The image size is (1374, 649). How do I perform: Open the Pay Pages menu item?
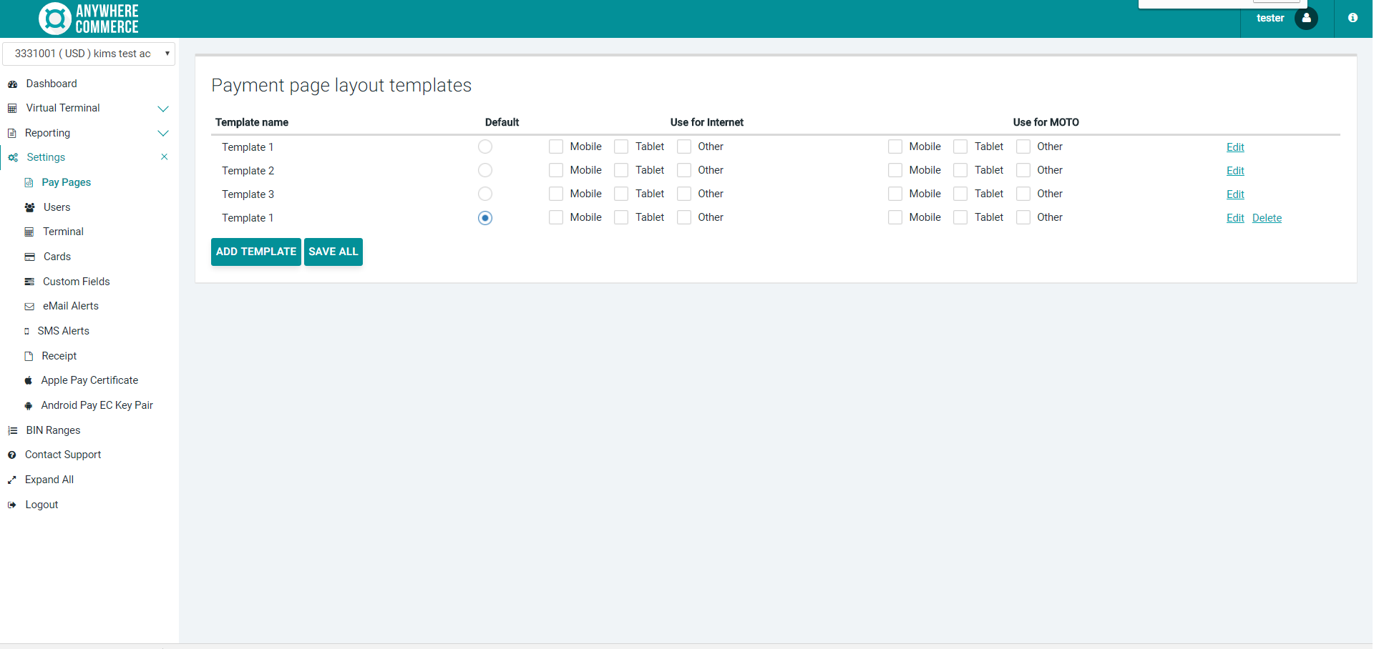(67, 182)
